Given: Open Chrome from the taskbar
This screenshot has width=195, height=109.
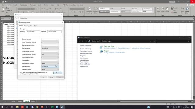Looking at the screenshot, I should [x=37, y=107].
